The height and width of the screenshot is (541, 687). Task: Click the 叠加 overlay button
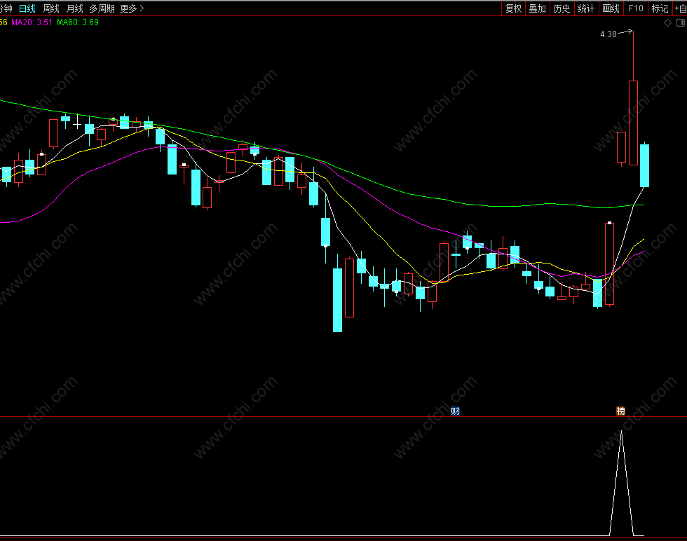click(x=538, y=8)
